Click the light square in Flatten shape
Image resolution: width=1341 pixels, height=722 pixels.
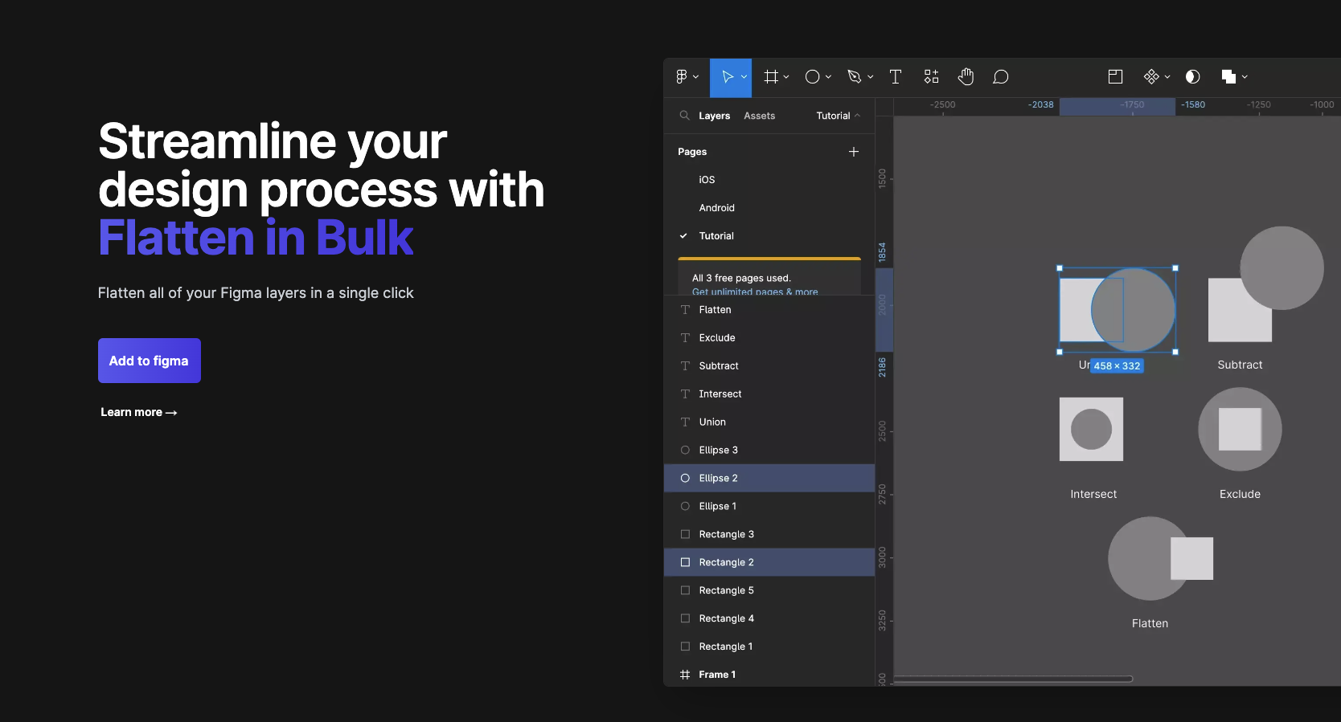pyautogui.click(x=1191, y=559)
